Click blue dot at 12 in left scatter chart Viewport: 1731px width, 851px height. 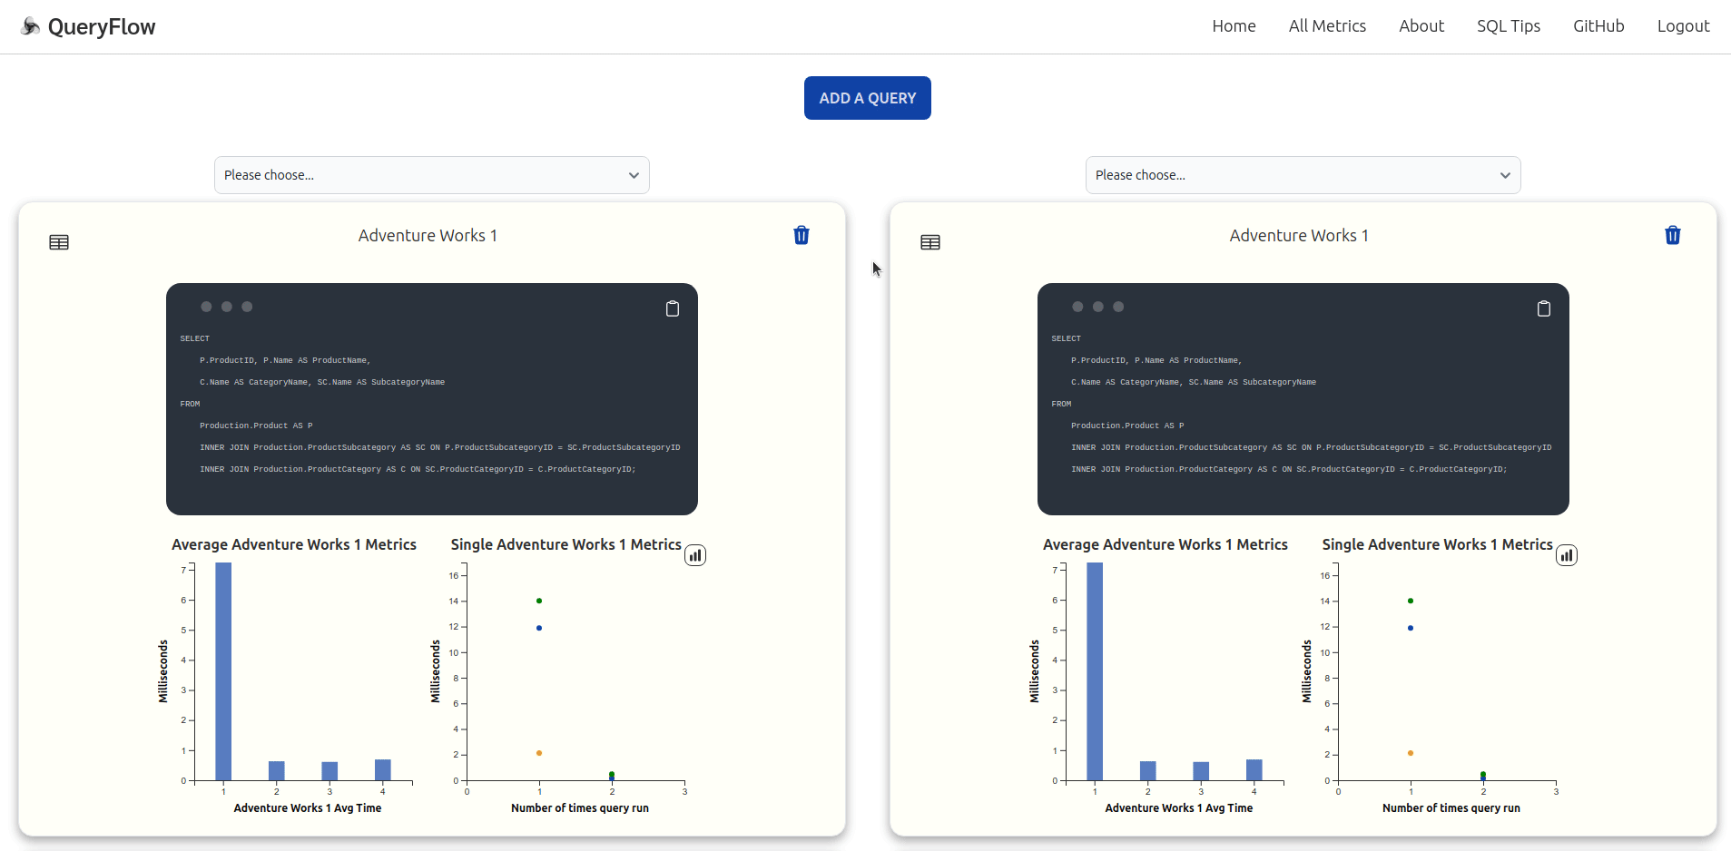pyautogui.click(x=539, y=628)
